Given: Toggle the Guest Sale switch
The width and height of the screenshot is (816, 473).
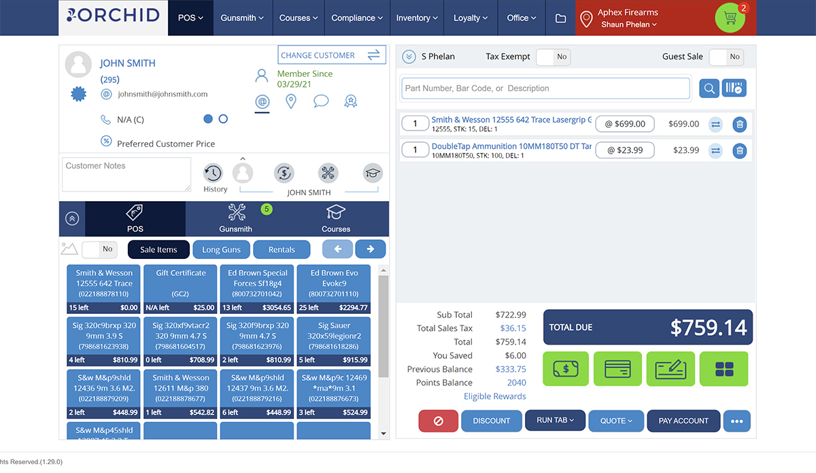Looking at the screenshot, I should (x=726, y=57).
